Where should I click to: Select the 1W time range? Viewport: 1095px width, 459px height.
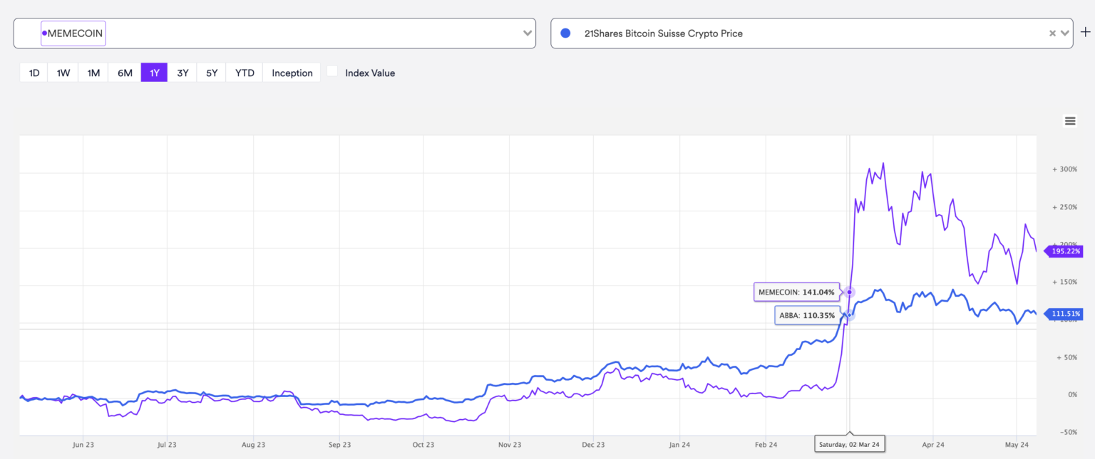pos(63,73)
